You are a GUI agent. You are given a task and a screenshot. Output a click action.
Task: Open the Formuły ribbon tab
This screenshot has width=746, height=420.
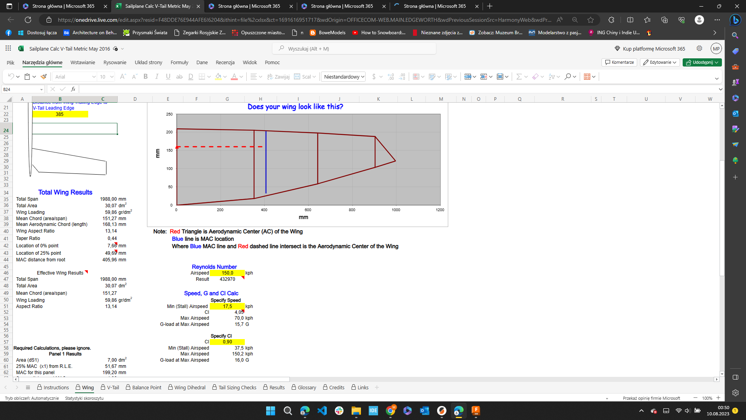[179, 62]
